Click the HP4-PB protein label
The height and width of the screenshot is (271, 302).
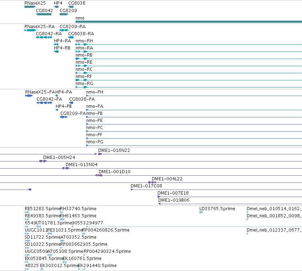tap(64, 106)
